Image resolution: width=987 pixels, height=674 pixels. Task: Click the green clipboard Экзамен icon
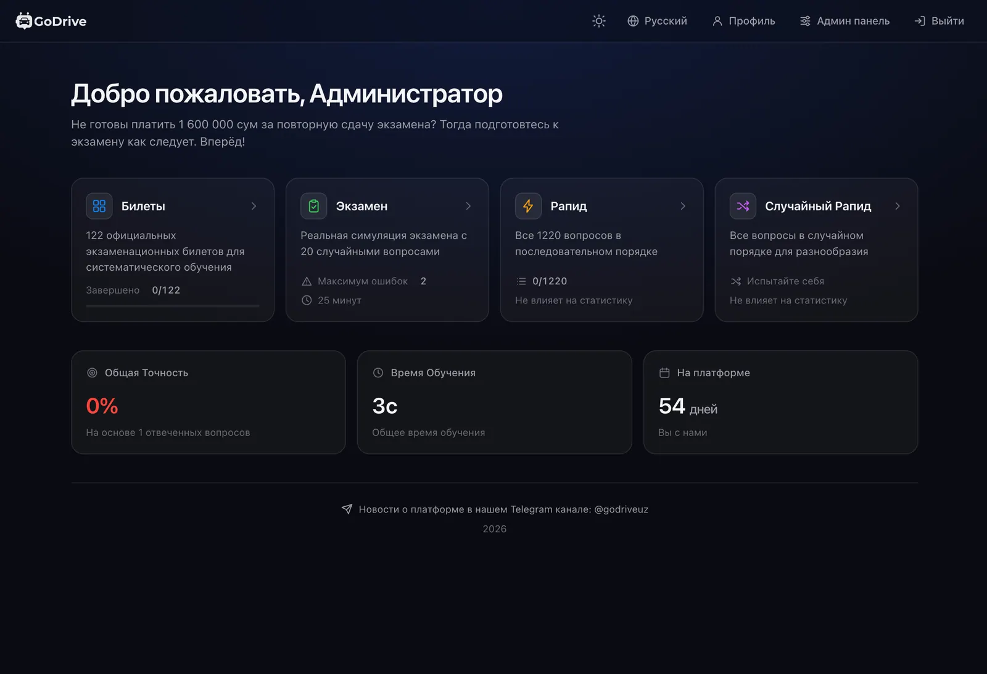click(x=314, y=206)
